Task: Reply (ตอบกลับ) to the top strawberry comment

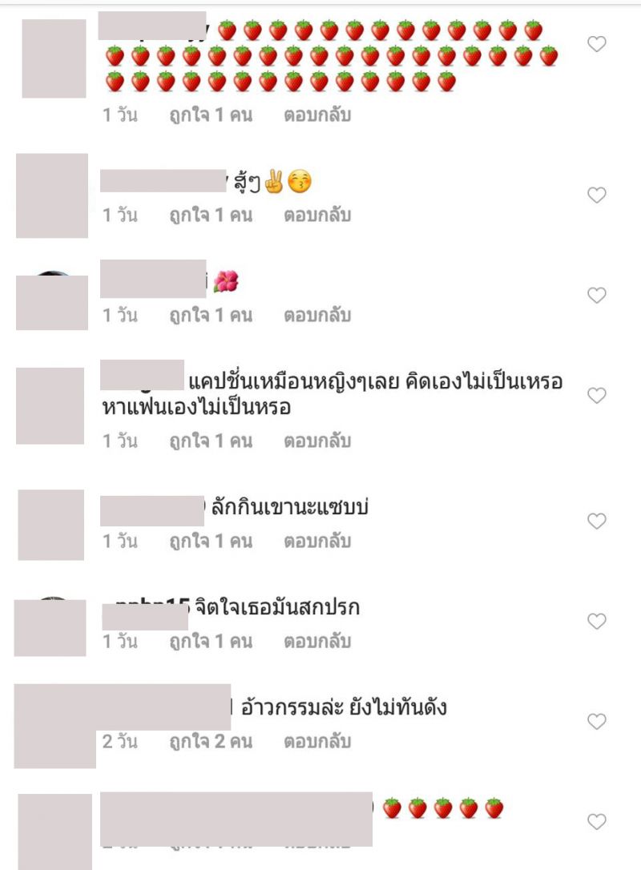Action: (317, 115)
